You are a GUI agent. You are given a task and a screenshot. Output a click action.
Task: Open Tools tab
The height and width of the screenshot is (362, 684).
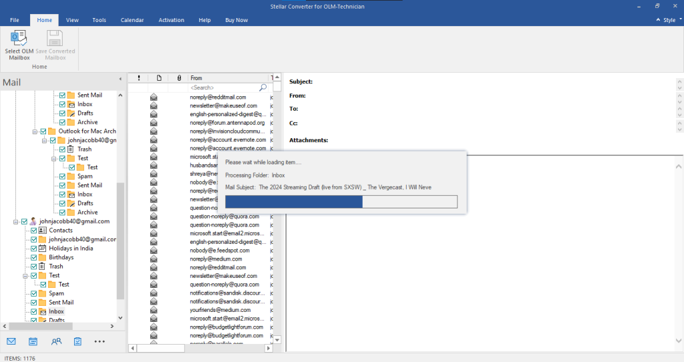tap(99, 20)
